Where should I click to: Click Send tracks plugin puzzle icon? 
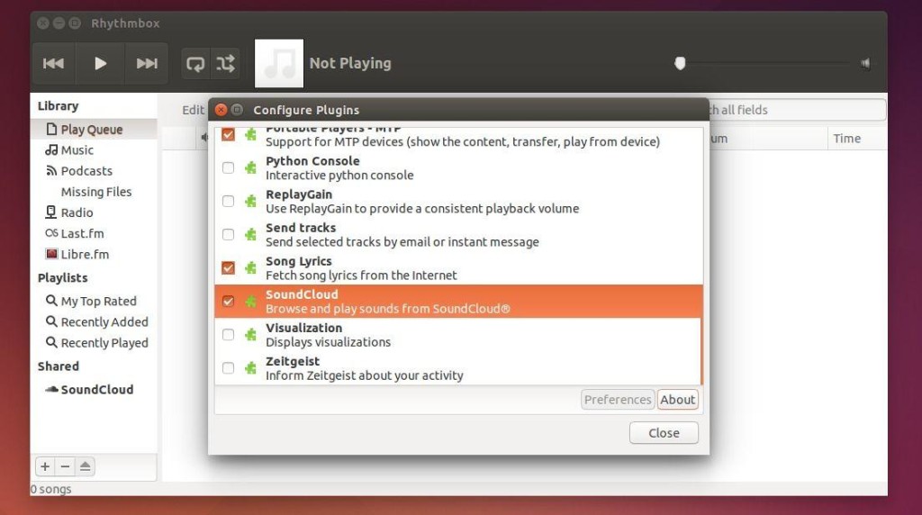click(251, 235)
